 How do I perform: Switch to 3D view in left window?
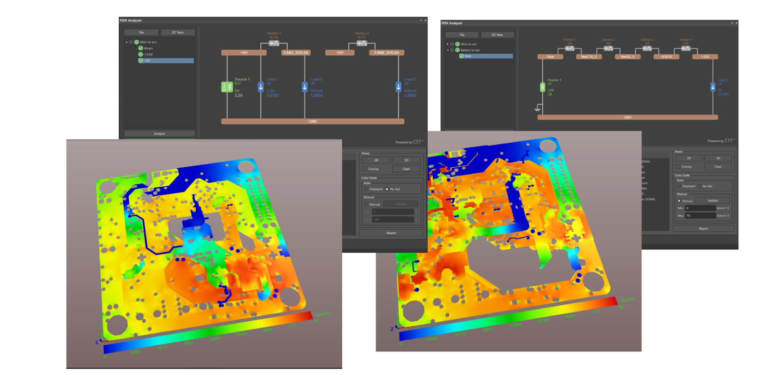tap(406, 160)
